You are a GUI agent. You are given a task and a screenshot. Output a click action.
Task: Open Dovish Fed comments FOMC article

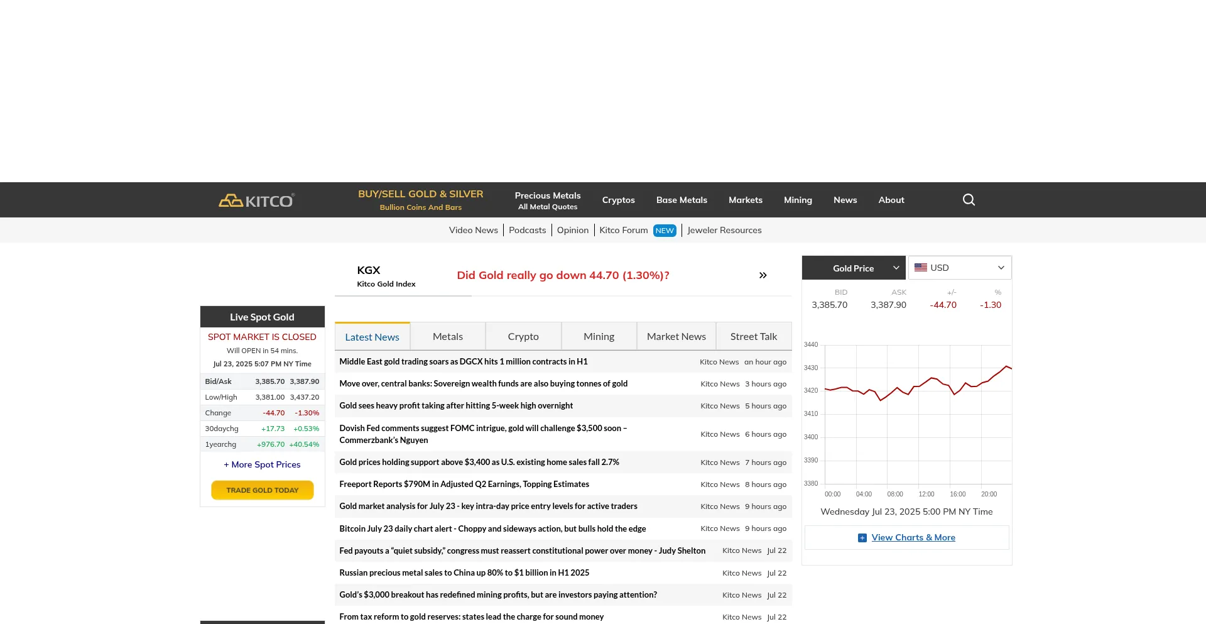point(483,434)
